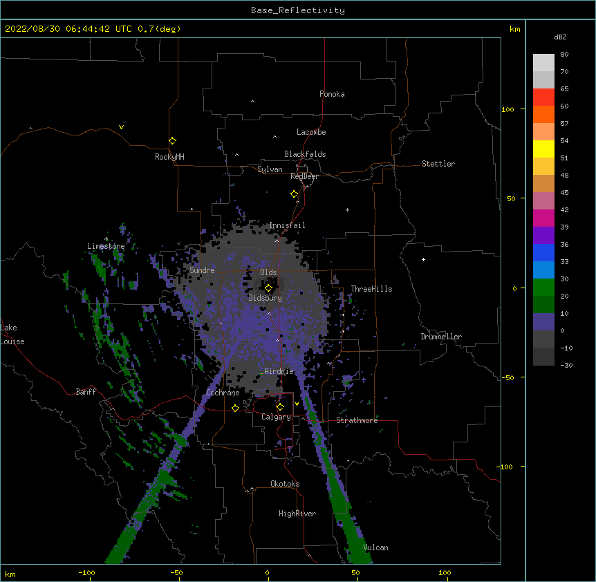Click the Innisfail town label
Screen dimensions: 596x582
click(287, 225)
